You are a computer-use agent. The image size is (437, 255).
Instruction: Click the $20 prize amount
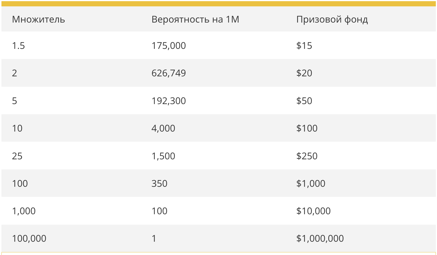click(x=304, y=73)
